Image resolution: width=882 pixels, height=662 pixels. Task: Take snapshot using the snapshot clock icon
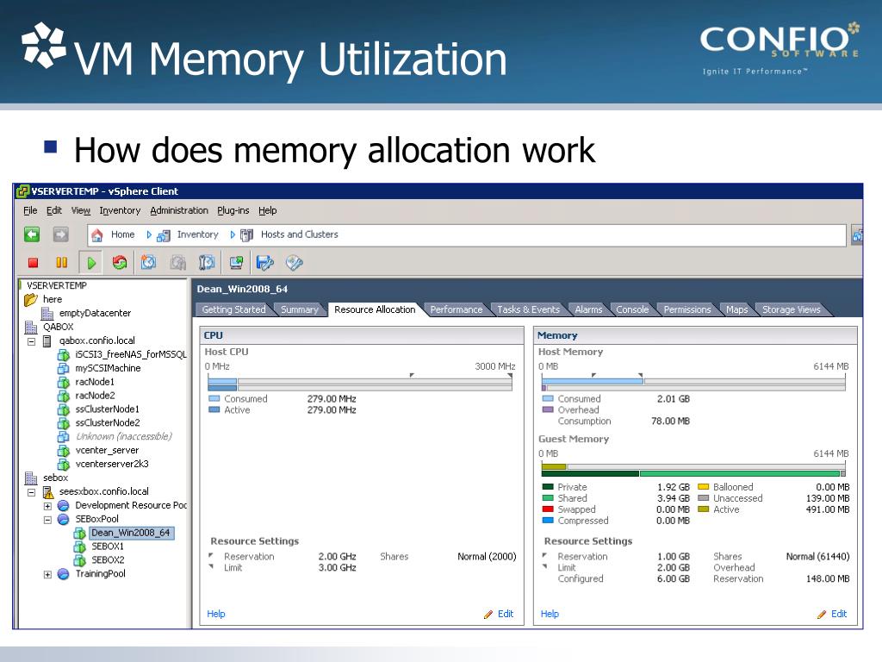148,262
